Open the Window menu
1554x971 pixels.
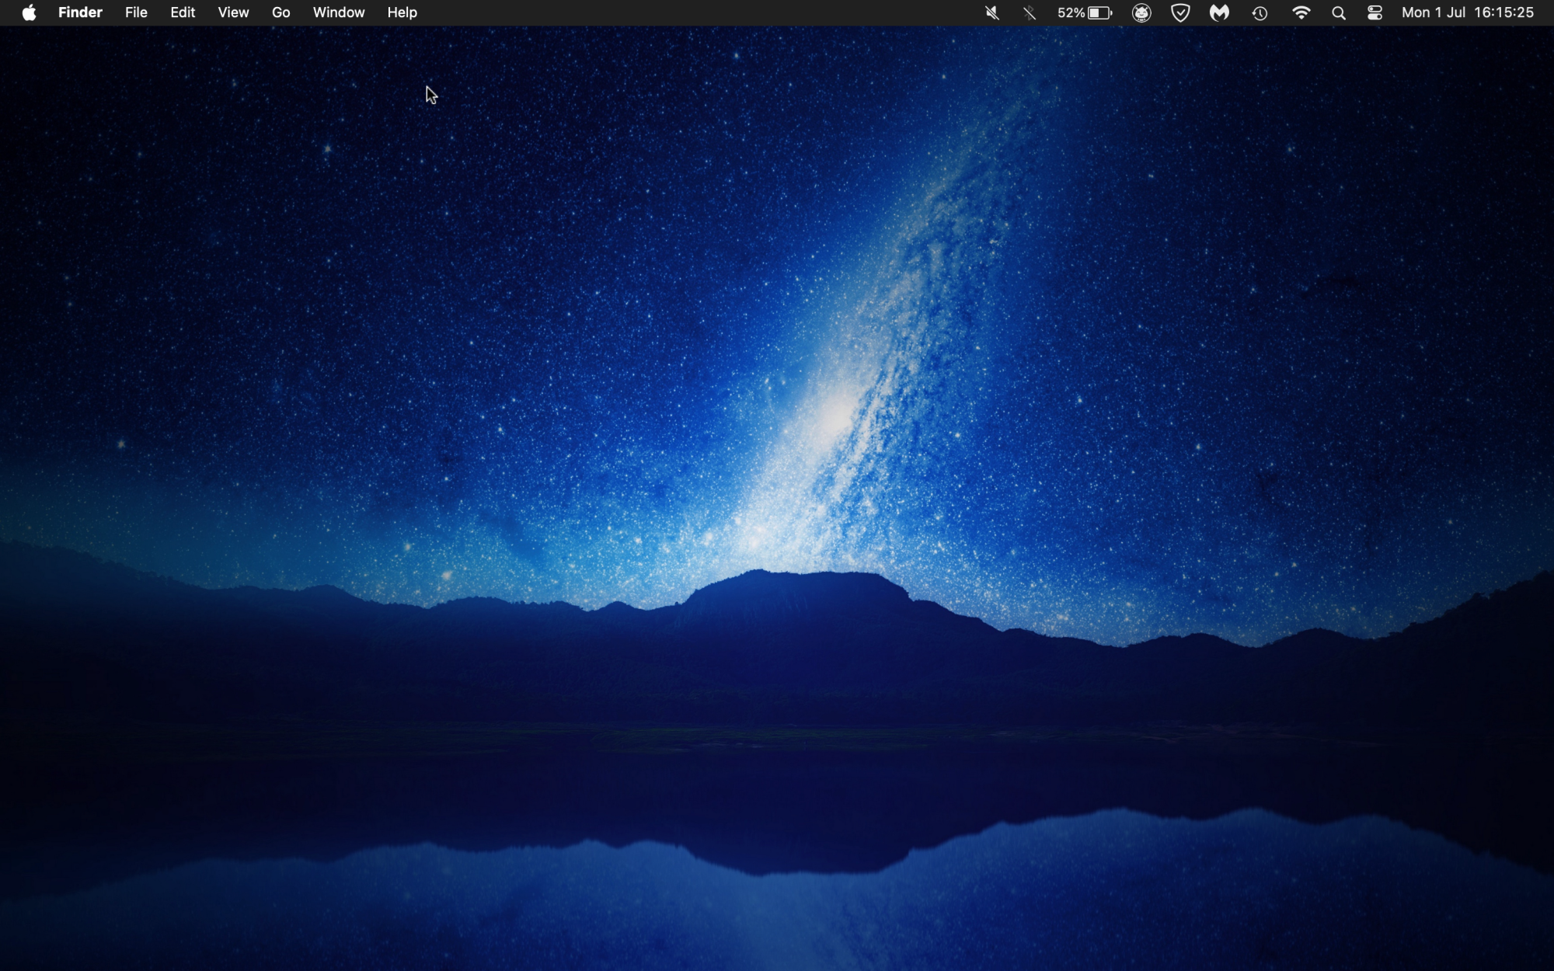point(338,12)
